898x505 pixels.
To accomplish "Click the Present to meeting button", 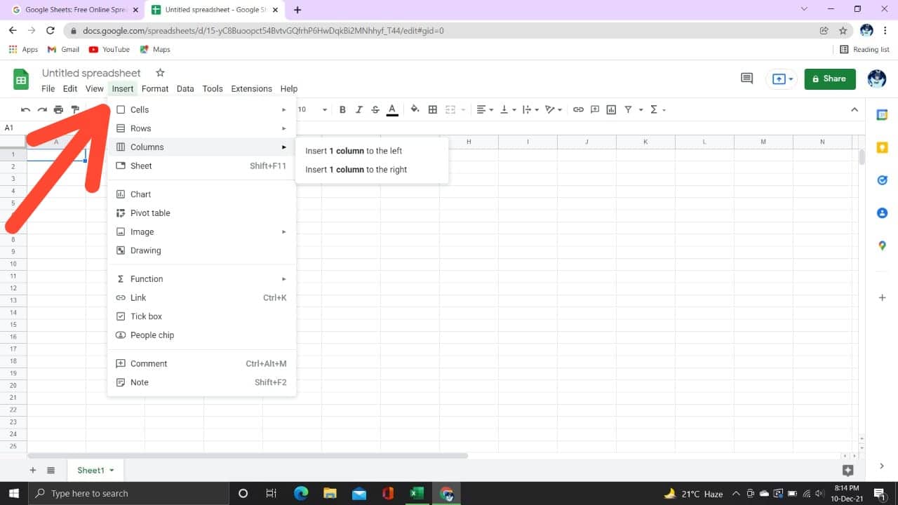I will pos(782,79).
